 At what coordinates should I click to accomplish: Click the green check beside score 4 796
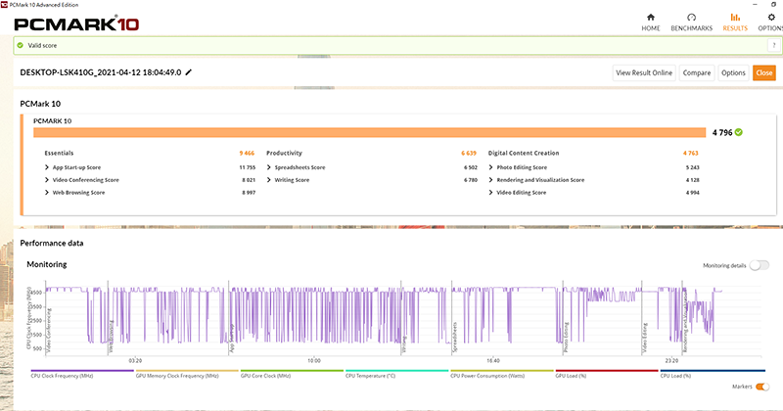click(739, 132)
